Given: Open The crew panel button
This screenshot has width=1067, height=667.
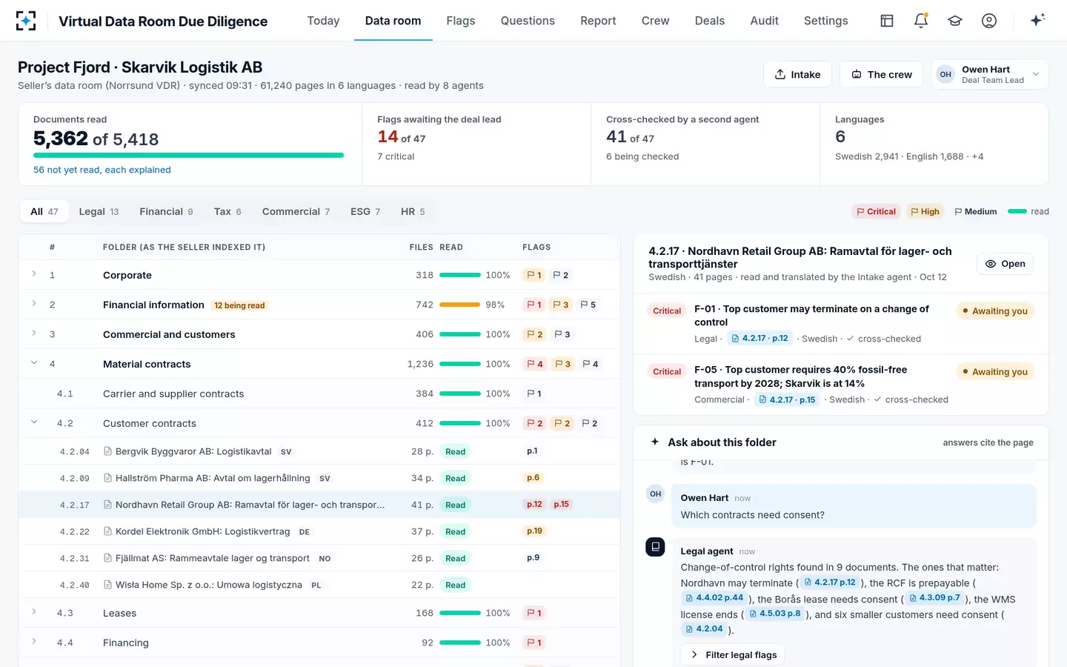Looking at the screenshot, I should pos(881,74).
